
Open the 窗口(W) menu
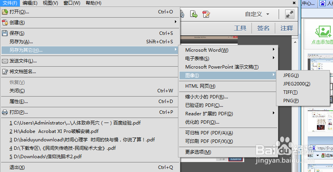click(72, 3)
